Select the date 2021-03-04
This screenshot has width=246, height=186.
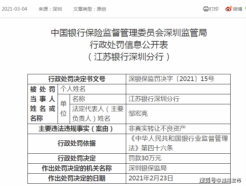[x=14, y=9]
